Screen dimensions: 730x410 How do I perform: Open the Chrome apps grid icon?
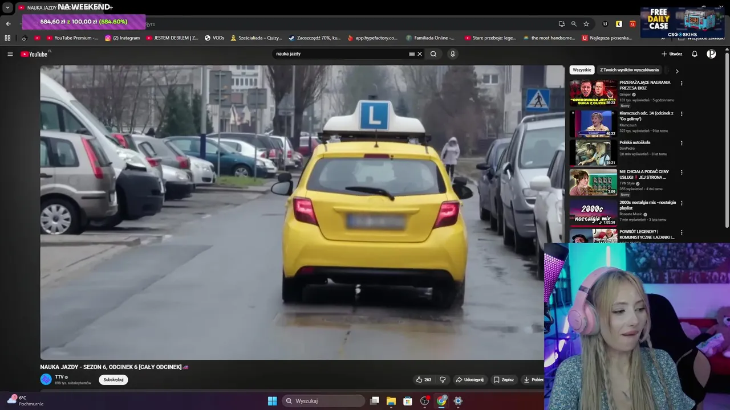(x=7, y=38)
